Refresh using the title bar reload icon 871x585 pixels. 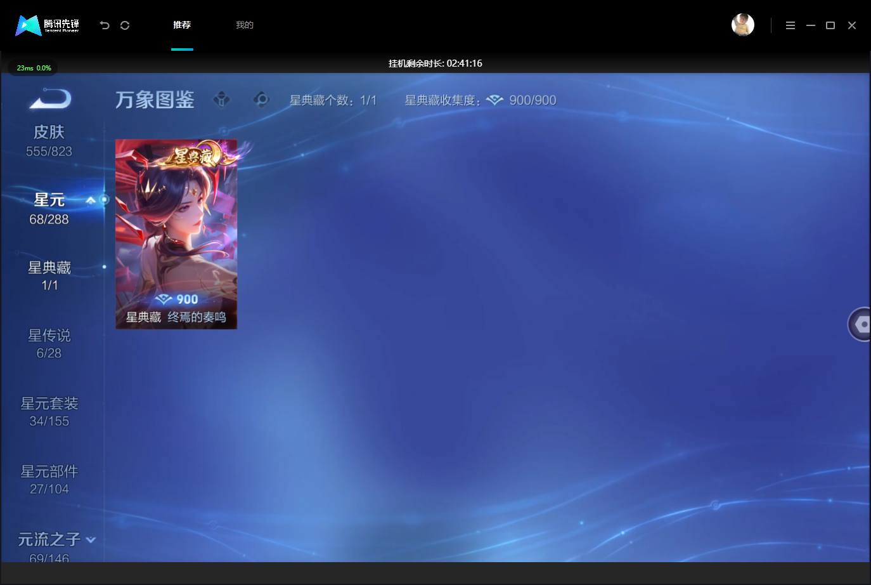[x=125, y=25]
